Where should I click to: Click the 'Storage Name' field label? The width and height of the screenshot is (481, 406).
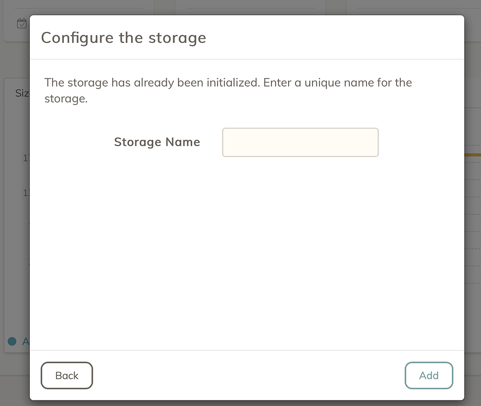[x=157, y=142]
